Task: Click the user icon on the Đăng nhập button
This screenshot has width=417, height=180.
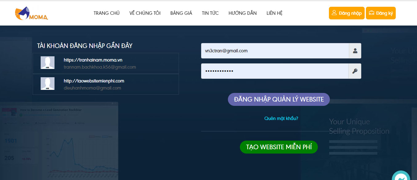Action: (x=334, y=13)
